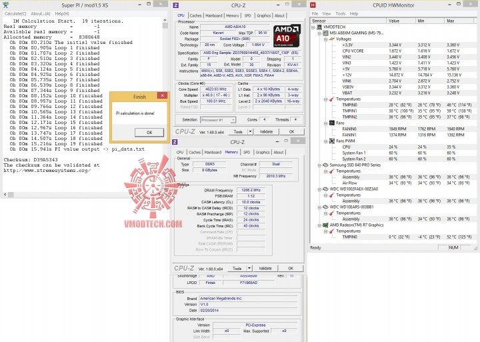Click OK in the Memory CPU-Z window
The width and height of the screenshot is (480, 342).
click(x=291, y=268)
